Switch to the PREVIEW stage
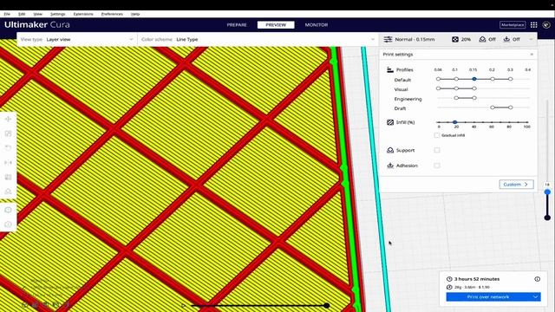 (276, 25)
